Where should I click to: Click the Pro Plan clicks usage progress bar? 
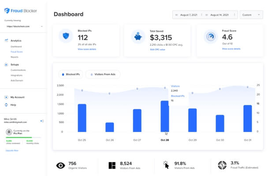23,137
